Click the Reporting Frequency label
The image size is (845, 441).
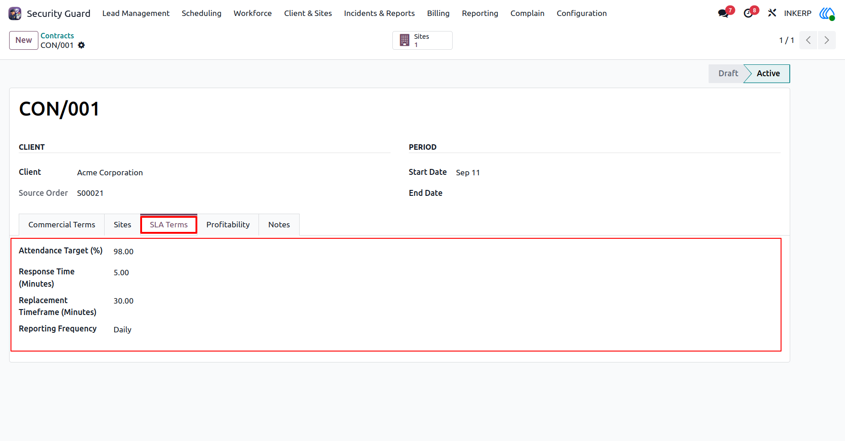click(58, 329)
